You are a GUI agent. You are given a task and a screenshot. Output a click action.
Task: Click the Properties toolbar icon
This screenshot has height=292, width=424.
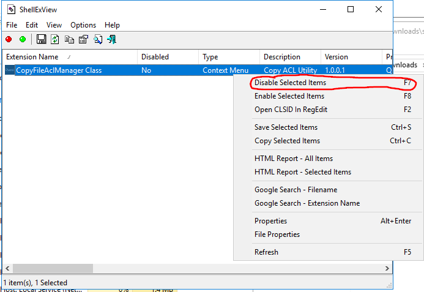click(84, 40)
